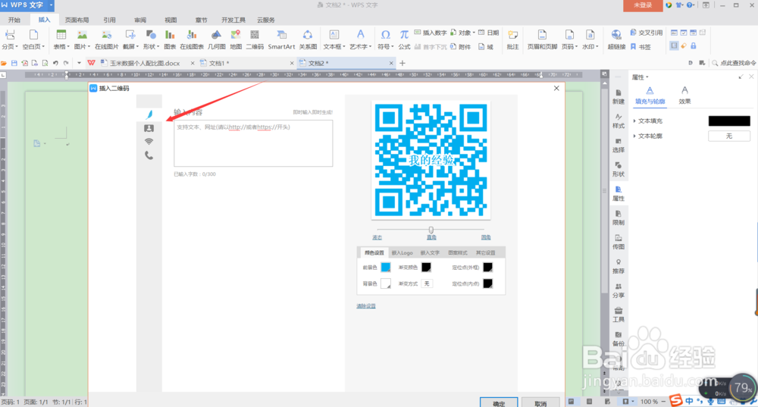Viewport: 758px width, 407px height.
Task: Open 样式 styles in right sidebar
Action: 619,121
